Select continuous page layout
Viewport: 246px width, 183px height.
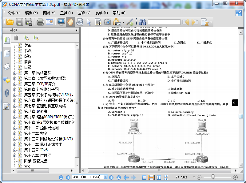(151, 177)
